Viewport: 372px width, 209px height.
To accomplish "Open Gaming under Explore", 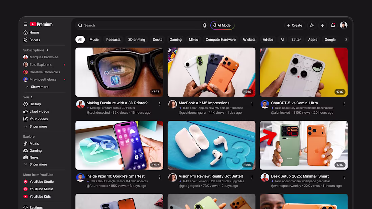I will pos(32,151).
